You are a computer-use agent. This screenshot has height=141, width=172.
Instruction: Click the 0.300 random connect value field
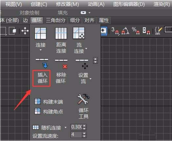point(76,127)
